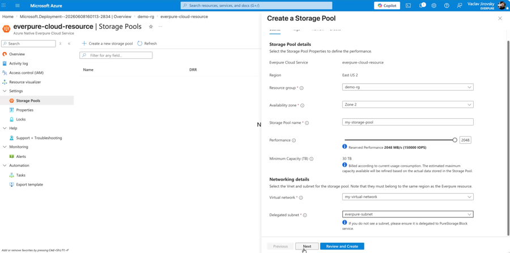The image size is (510, 253).
Task: Click the Performance value box 2048
Action: (465, 140)
